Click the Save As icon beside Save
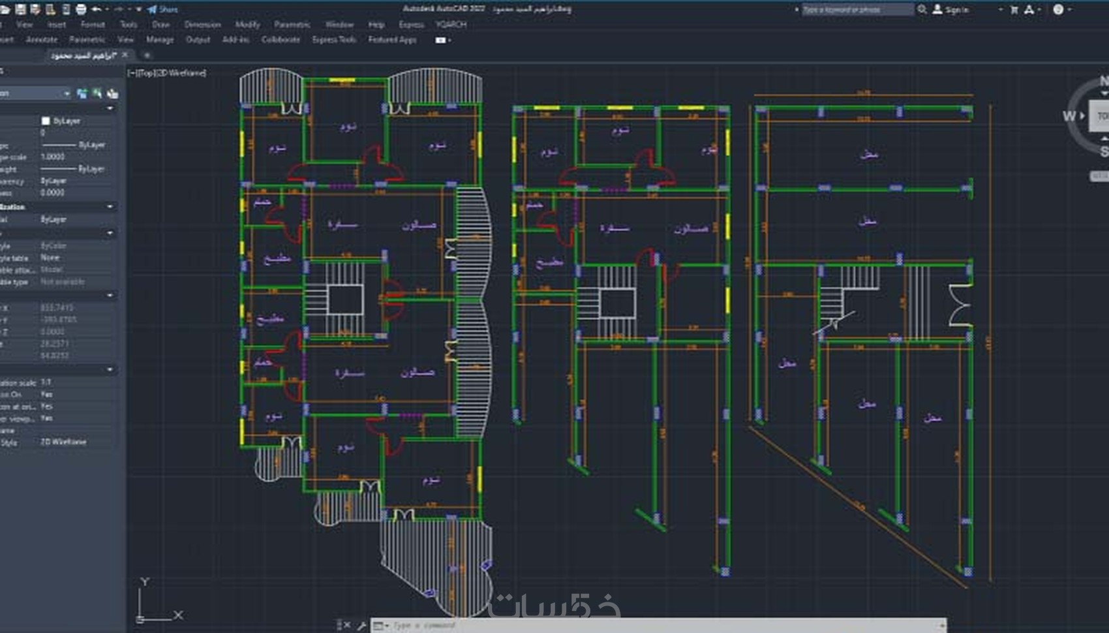This screenshot has height=633, width=1109. [x=35, y=9]
